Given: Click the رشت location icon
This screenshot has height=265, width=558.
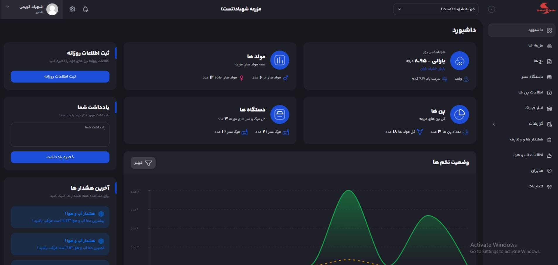Looking at the screenshot, I should (466, 79).
